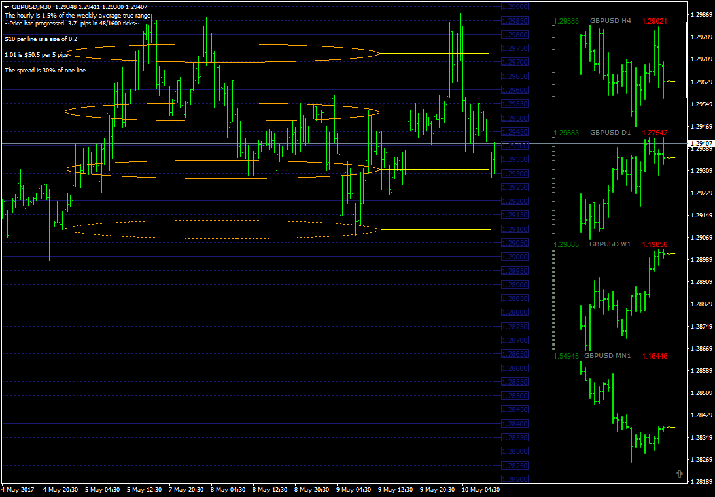The height and width of the screenshot is (497, 715).
Task: Click the GBPUSD W1 mini-chart label
Action: [610, 244]
